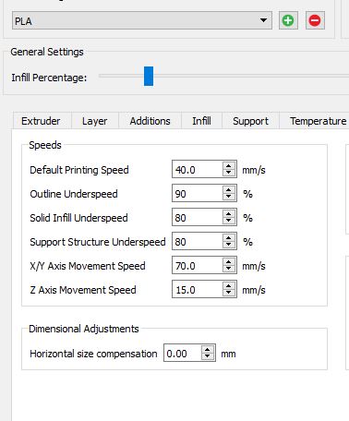Increase Horizontal size compensation with up arrow
349x421 pixels.
tap(208, 349)
